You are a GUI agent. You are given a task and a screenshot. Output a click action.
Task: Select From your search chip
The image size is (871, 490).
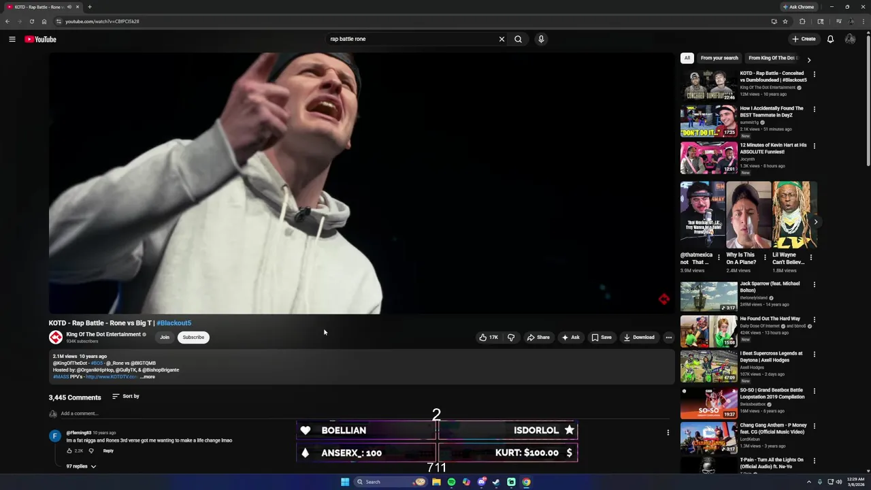[x=719, y=58]
